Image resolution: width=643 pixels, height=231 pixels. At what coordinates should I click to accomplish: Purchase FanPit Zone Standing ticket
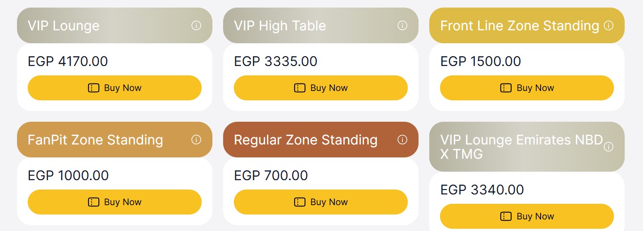[x=114, y=202]
